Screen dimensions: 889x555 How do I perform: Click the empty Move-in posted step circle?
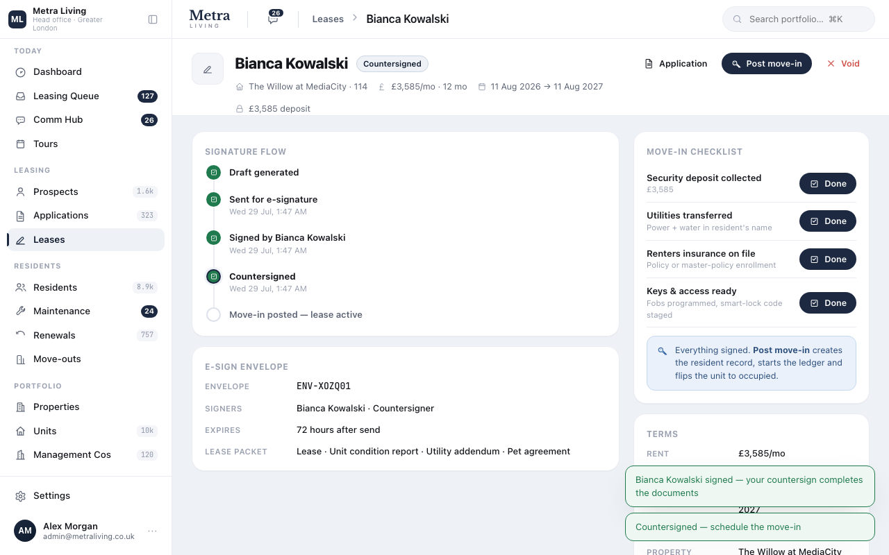tap(213, 314)
